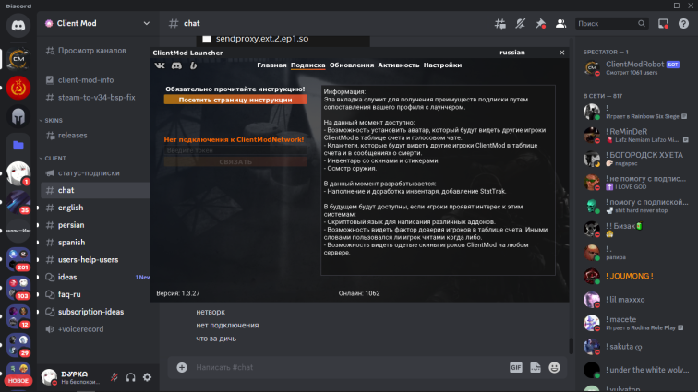This screenshot has height=392, width=698.
Task: Open VK icon in ClientMod Launcher
Action: (x=161, y=65)
